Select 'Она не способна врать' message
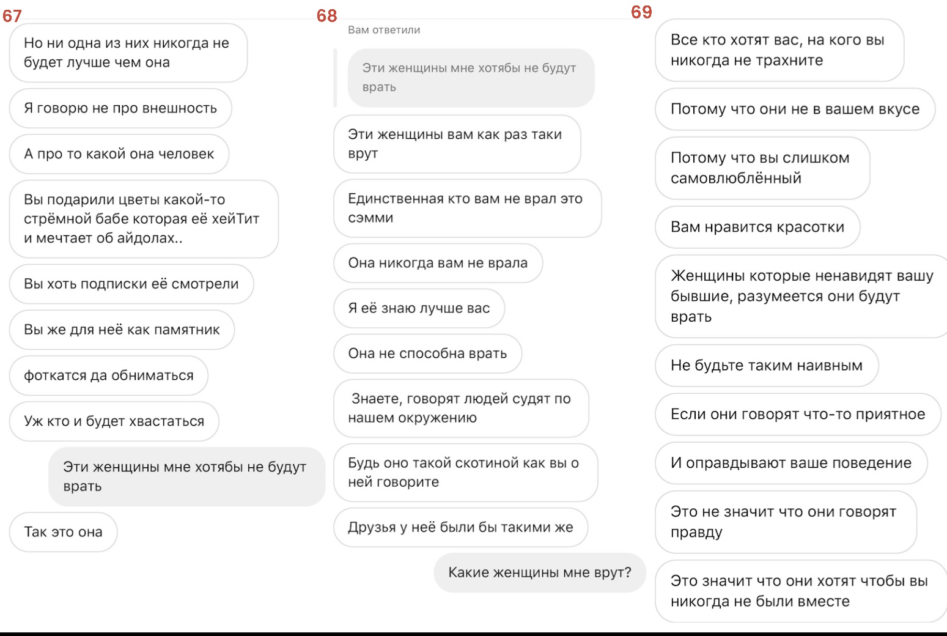Screen dimensions: 947x636 (x=427, y=353)
